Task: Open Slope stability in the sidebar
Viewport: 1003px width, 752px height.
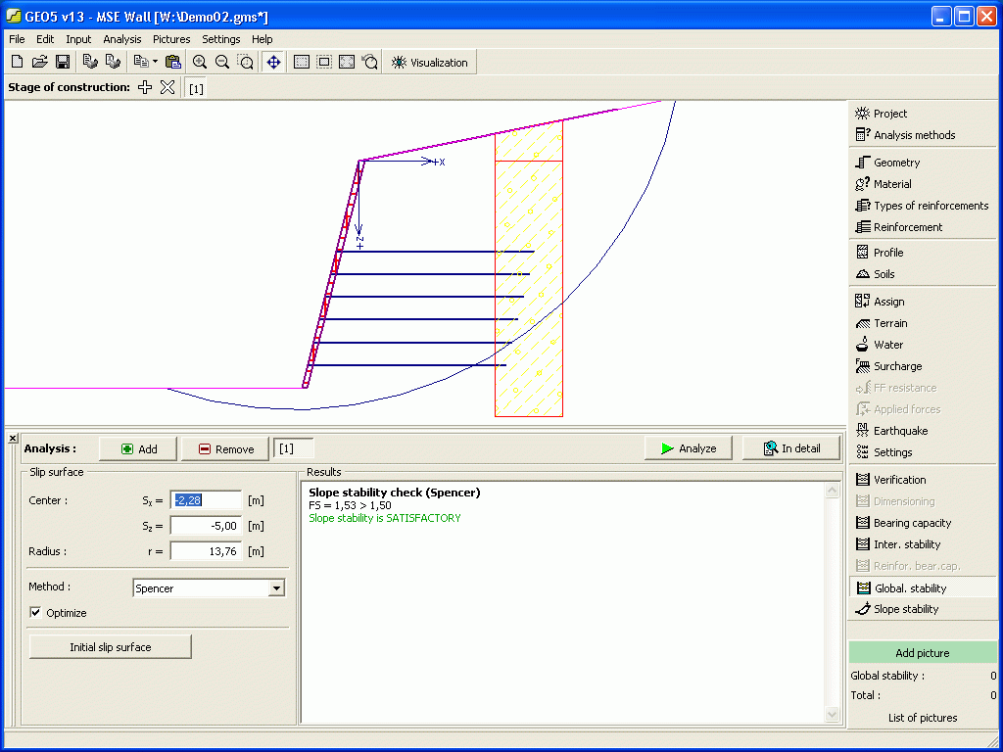Action: pyautogui.click(x=905, y=609)
